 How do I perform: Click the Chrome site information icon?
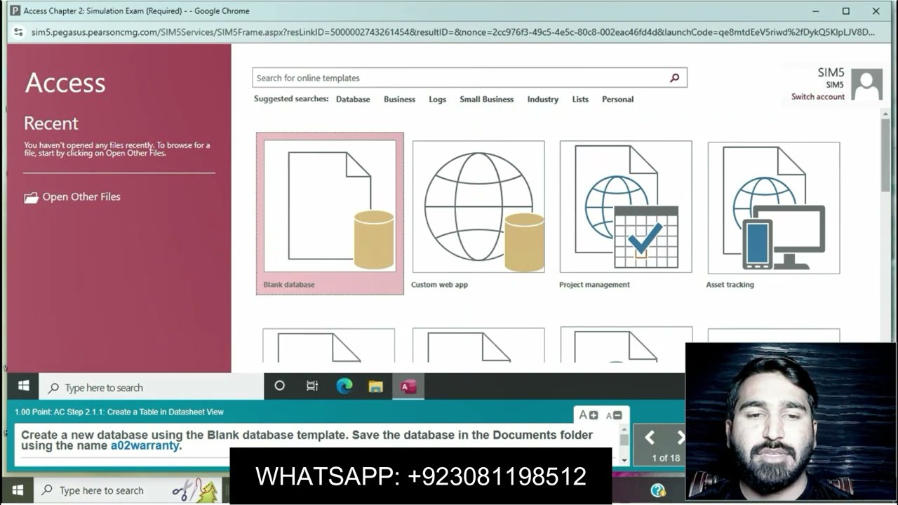(x=18, y=32)
